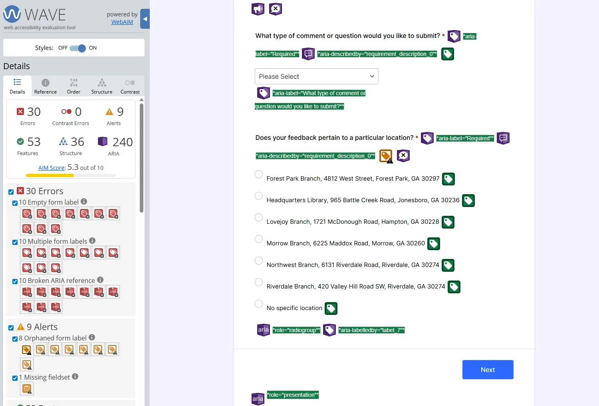This screenshot has height=406, width=599.
Task: Switch Styles toggle to OFF
Action: [75, 48]
